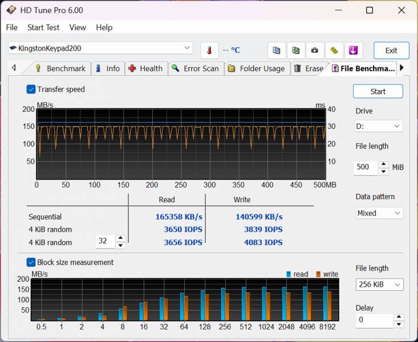The image size is (418, 342).
Task: Click the queue depth 32 input field
Action: [105, 242]
